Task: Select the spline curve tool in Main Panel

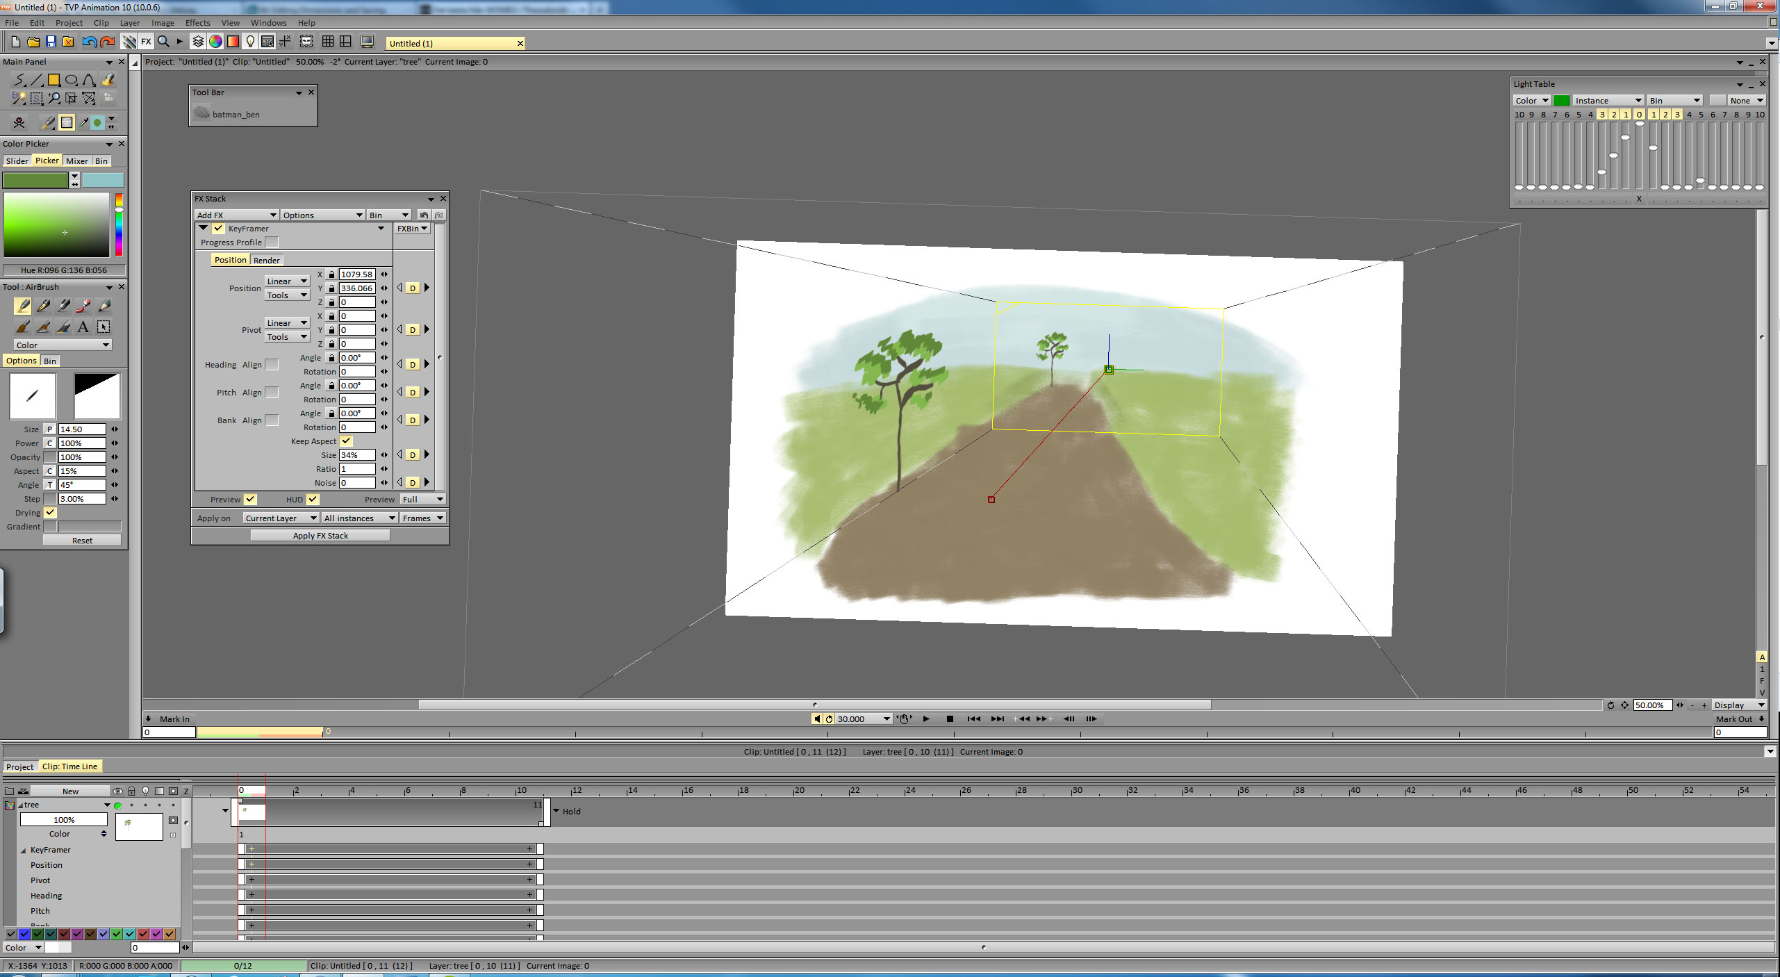Action: pos(89,80)
